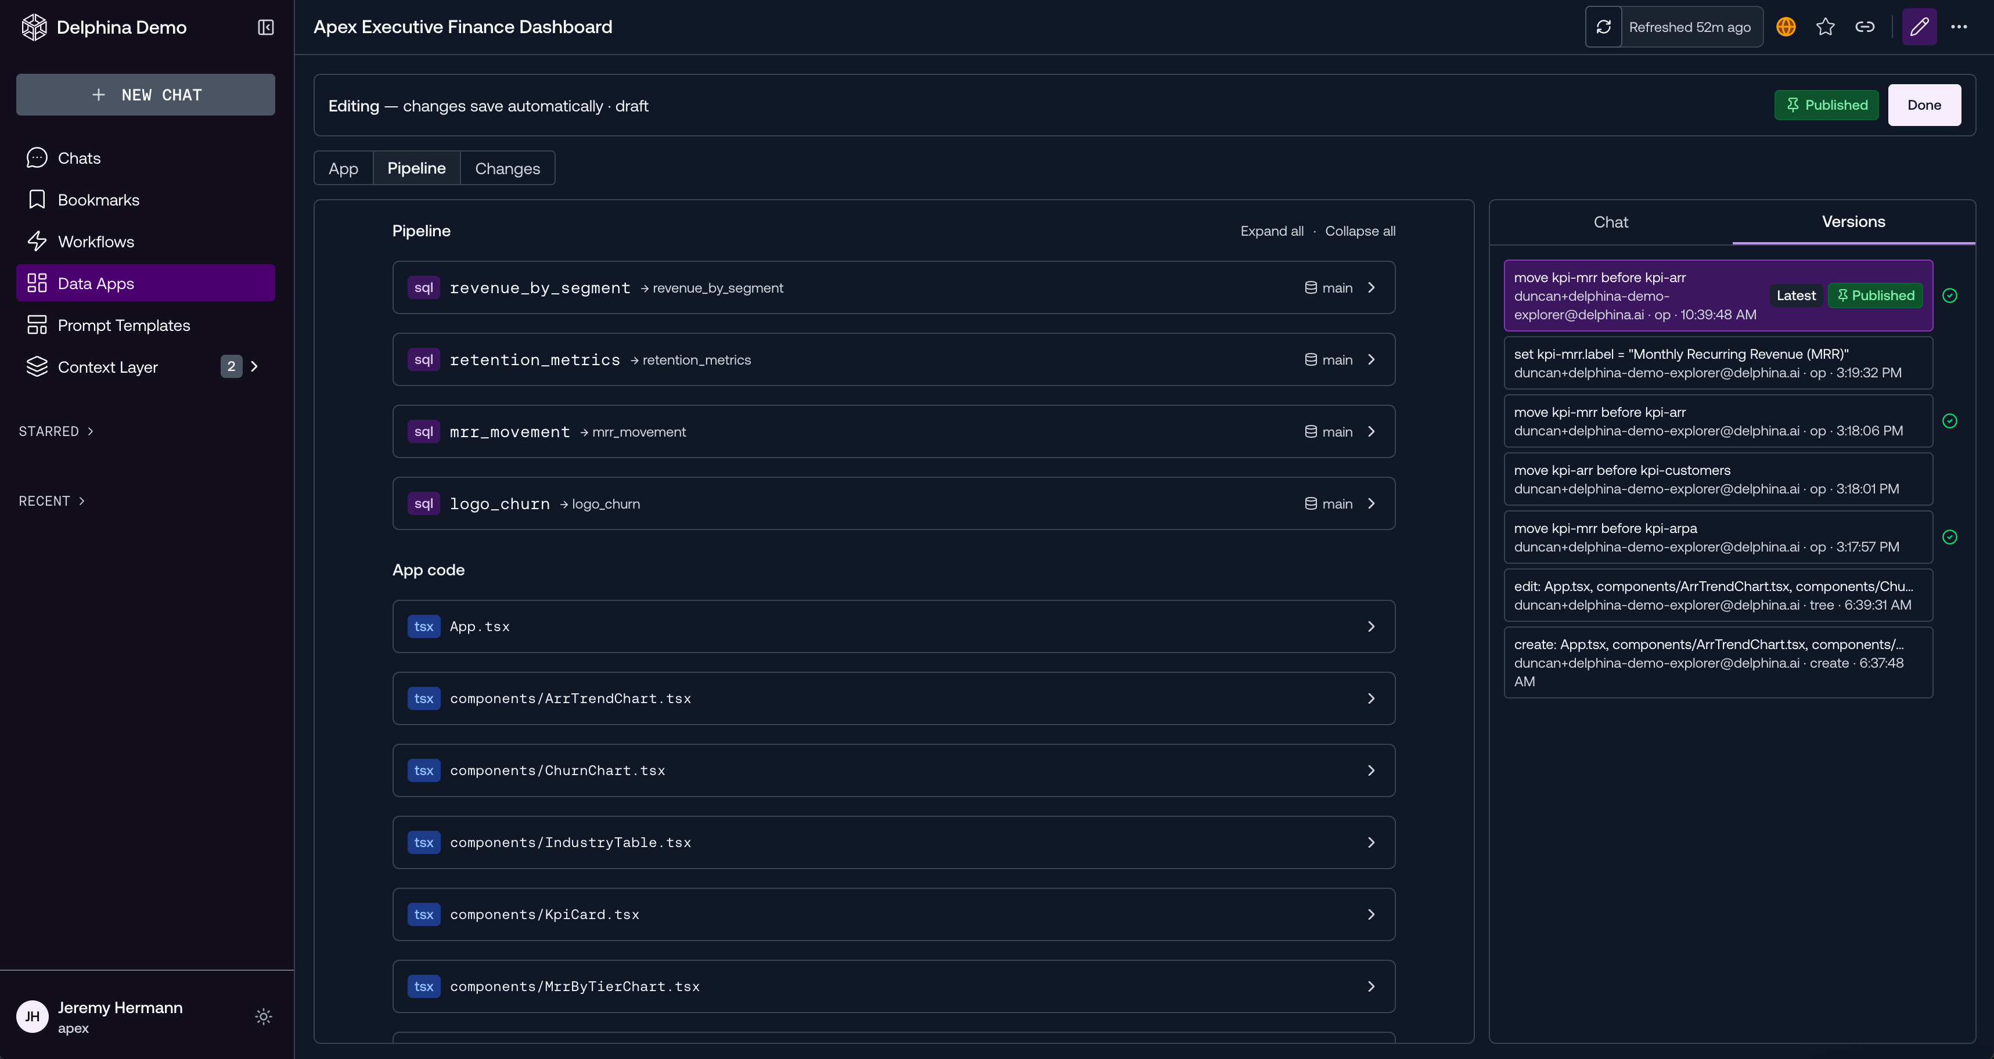Screen dimensions: 1994x1059
Task: Select version edit: App.tsx at 6:39:31 AM
Action: click(1718, 595)
